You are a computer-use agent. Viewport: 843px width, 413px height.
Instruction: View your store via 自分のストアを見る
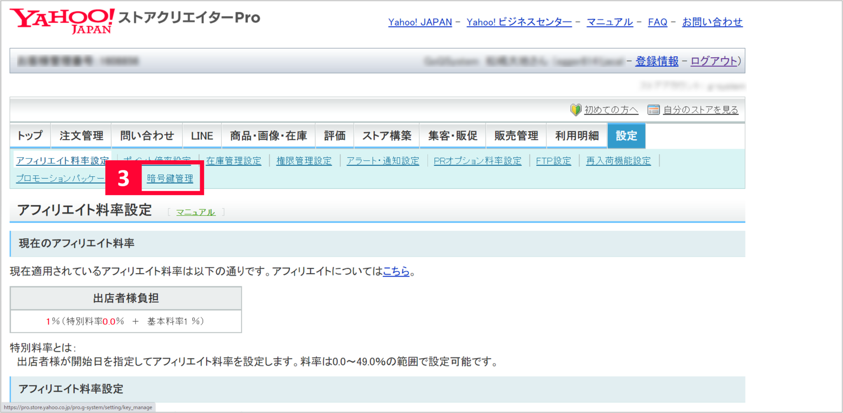(701, 110)
